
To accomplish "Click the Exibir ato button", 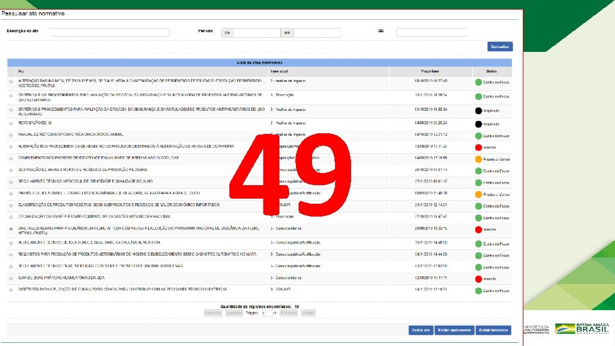I will click(x=421, y=331).
